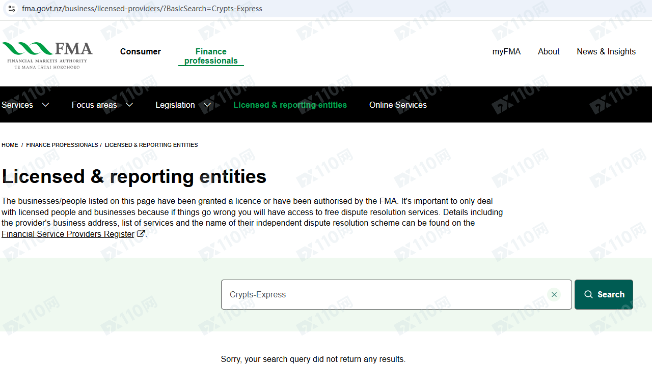Viewport: 652px width, 367px height.
Task: Expand the Services dropdown chevron
Action: coord(45,105)
